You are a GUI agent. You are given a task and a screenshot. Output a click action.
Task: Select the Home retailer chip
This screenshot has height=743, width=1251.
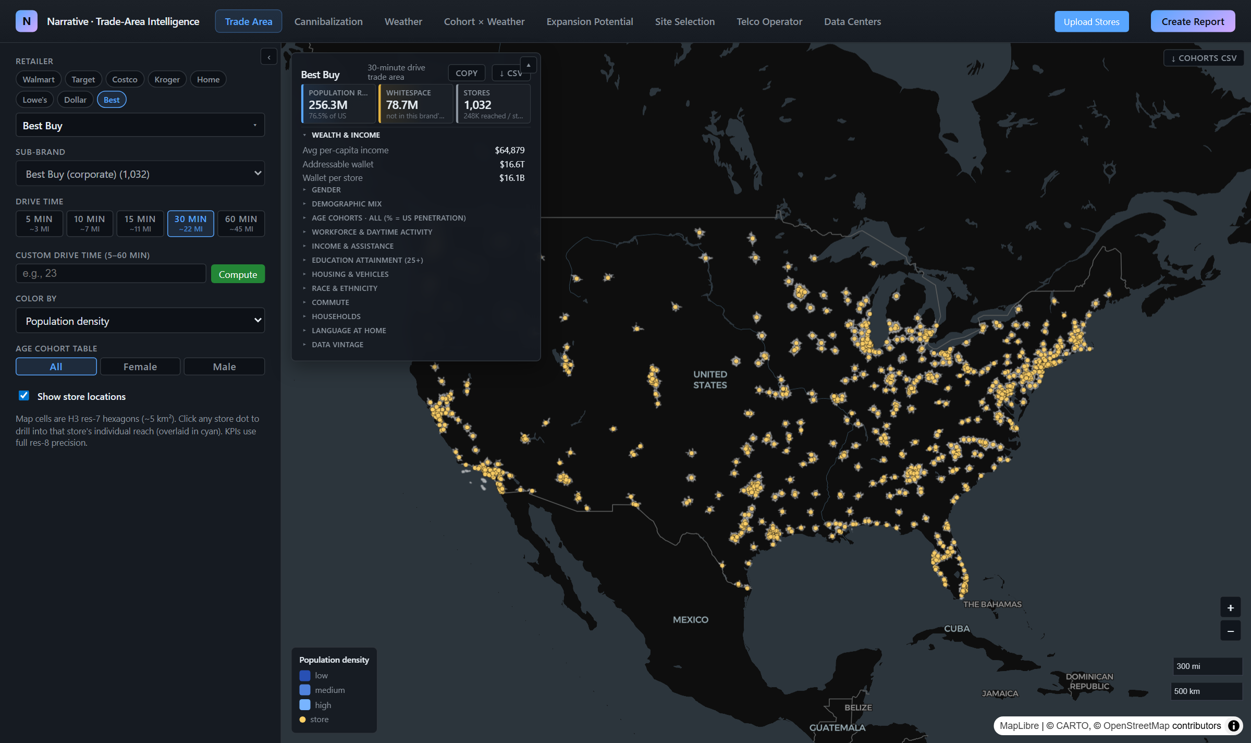pos(208,79)
